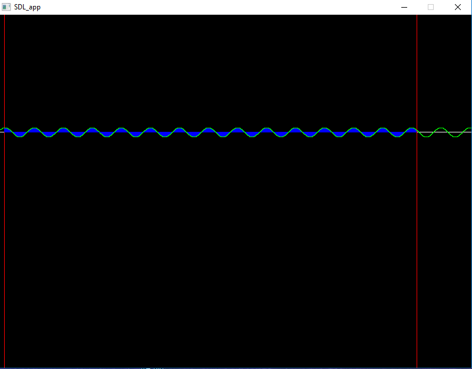Image resolution: width=472 pixels, height=369 pixels.
Task: Click the short white tick at far left edge
Action: [2, 132]
